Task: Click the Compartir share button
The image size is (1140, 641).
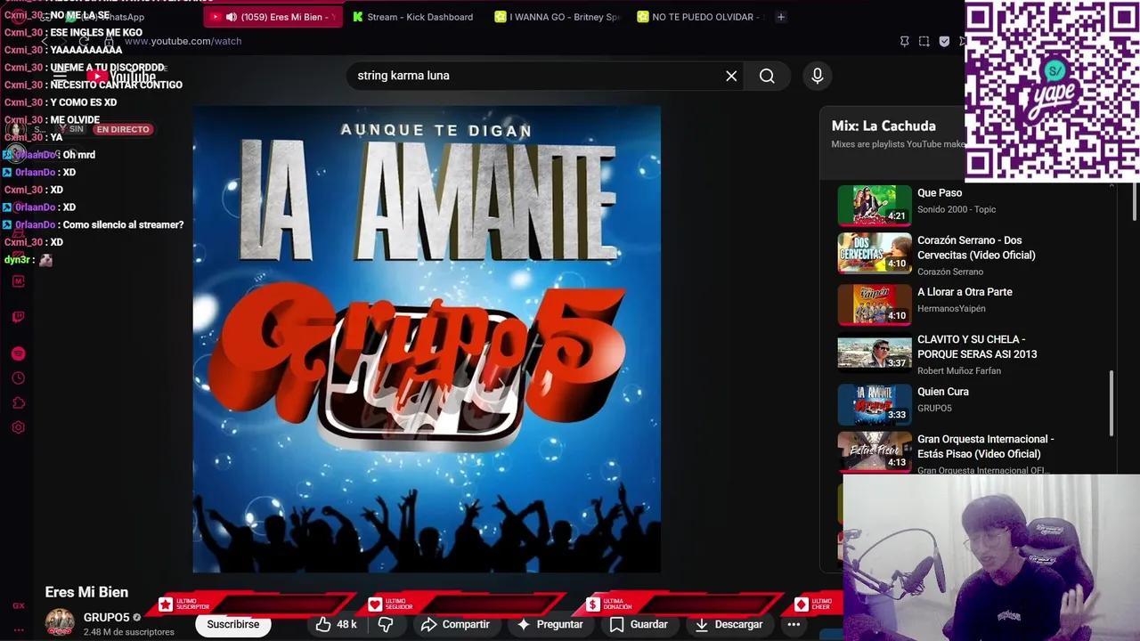Action: pos(455,625)
